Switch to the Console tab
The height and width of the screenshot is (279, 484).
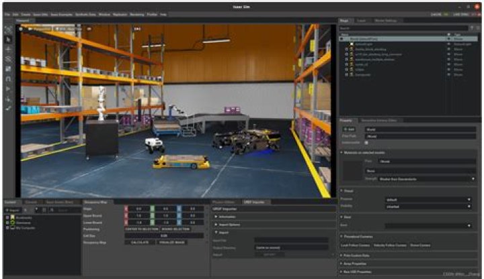pyautogui.click(x=31, y=202)
